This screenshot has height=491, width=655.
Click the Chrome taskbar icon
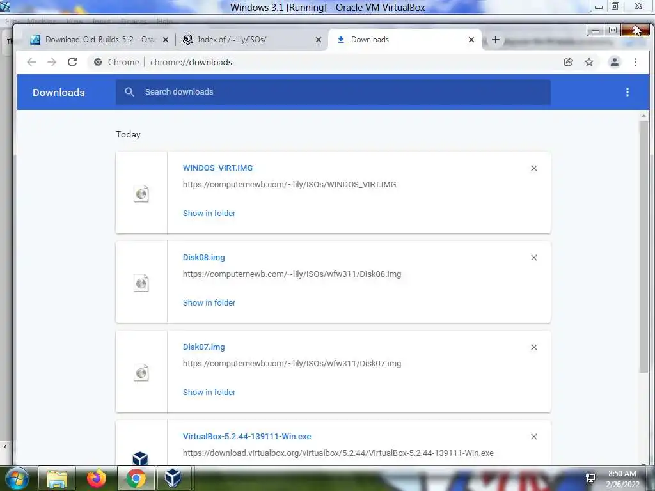pyautogui.click(x=136, y=478)
